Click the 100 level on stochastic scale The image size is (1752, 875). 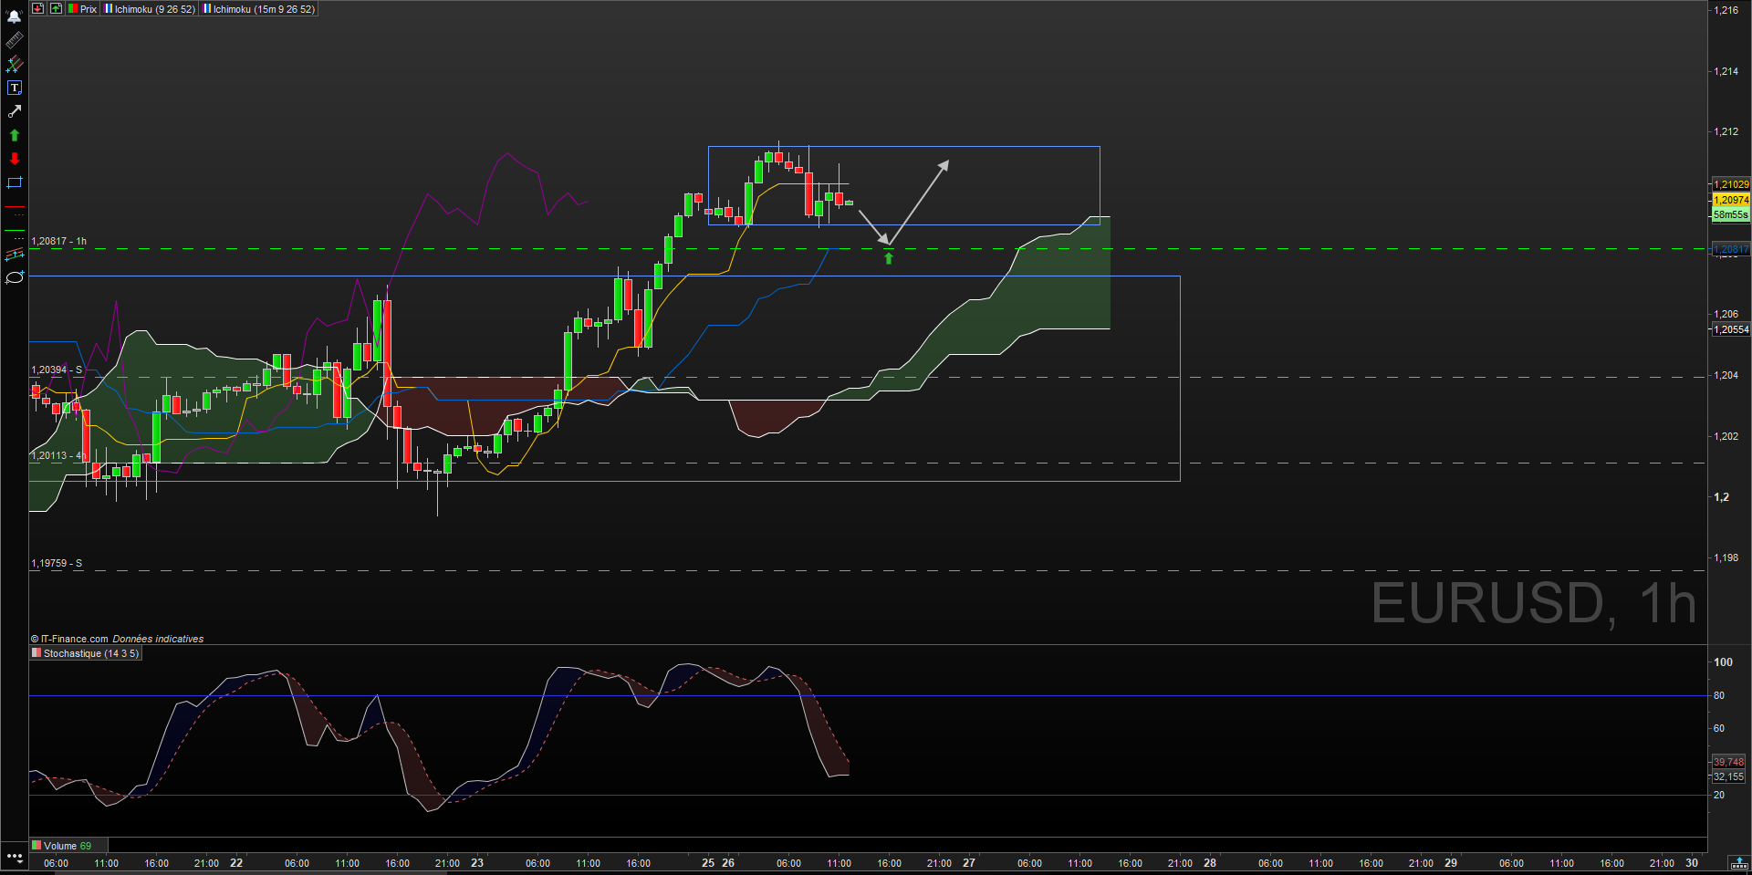[x=1723, y=662]
